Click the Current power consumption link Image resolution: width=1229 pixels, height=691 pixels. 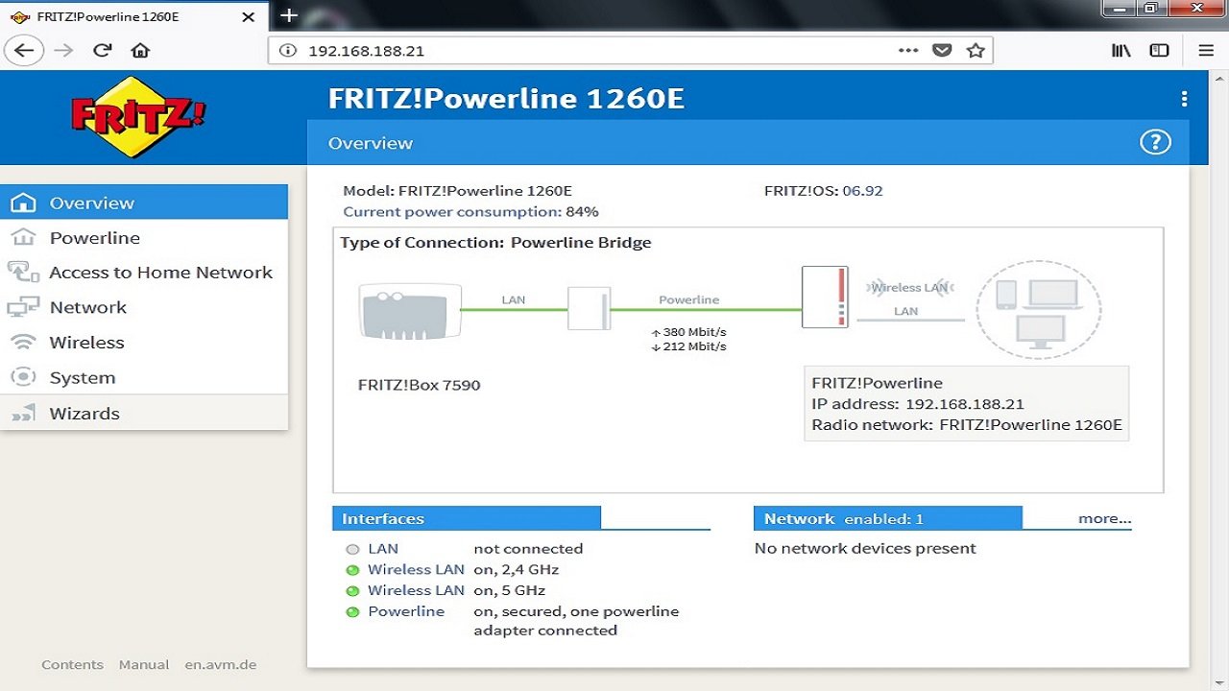(x=451, y=212)
